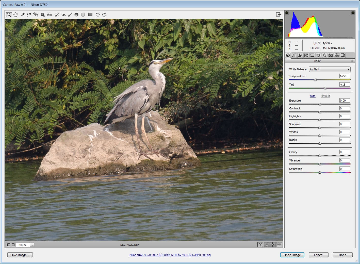Pick the Graduated Filter tool
The height and width of the screenshot is (264, 360).
[x=76, y=15]
